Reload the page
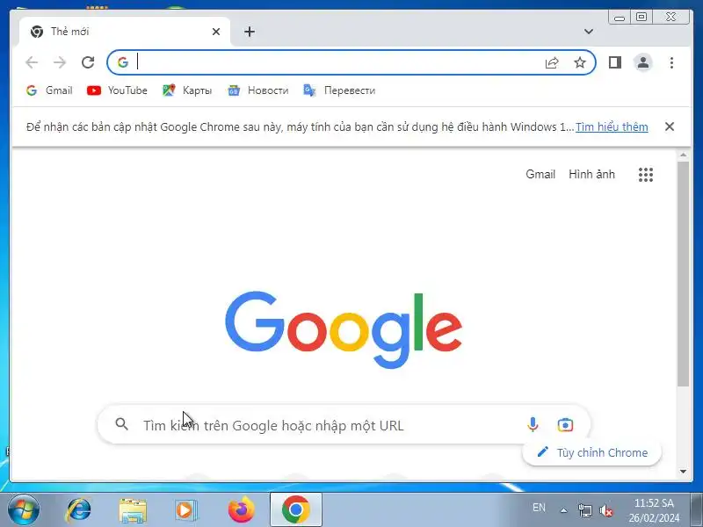Screen dimensions: 703x527 click(x=88, y=62)
